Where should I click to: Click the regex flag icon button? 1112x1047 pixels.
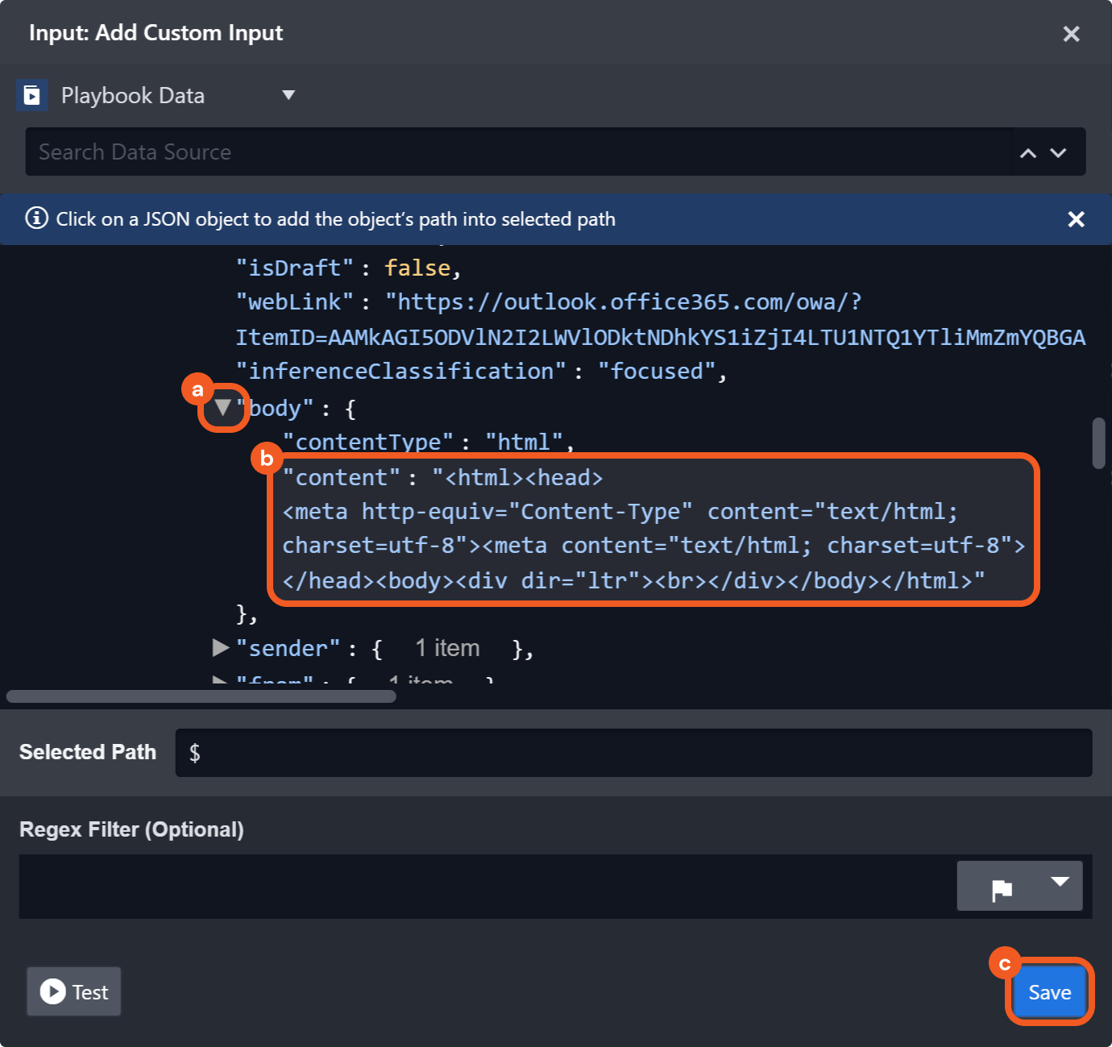(x=1002, y=887)
